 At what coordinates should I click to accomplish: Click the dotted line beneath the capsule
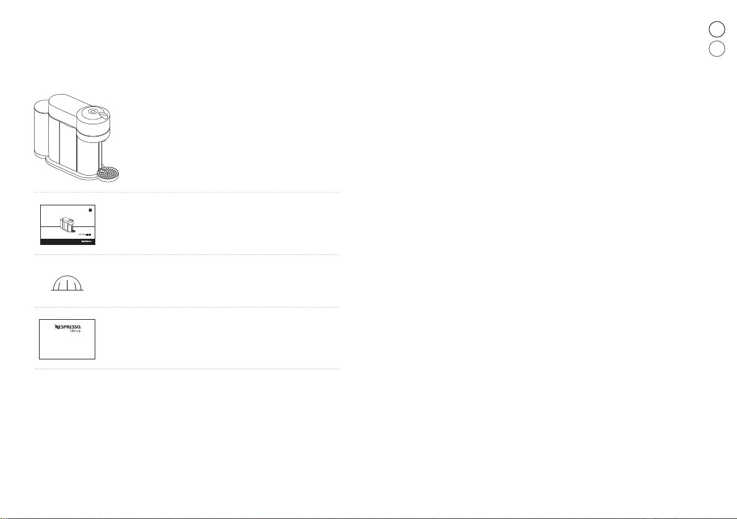click(x=186, y=307)
